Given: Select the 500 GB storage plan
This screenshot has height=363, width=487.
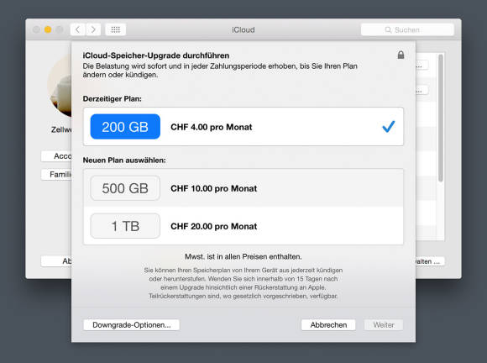Looking at the screenshot, I should tap(125, 188).
